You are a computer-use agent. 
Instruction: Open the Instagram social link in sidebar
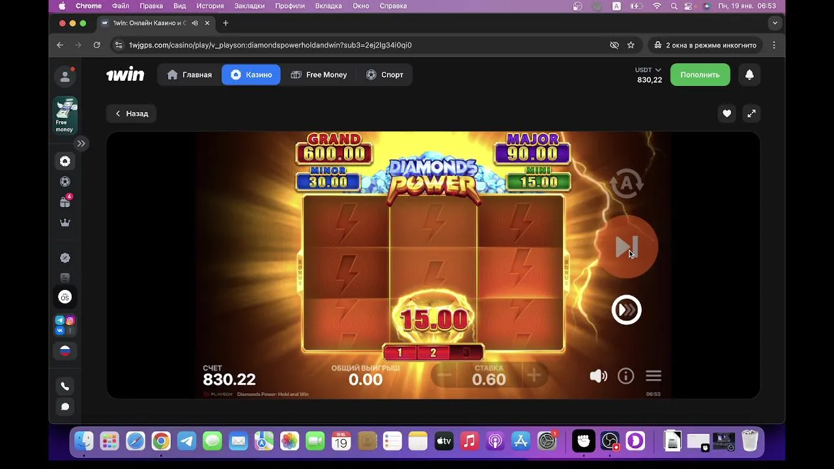[70, 320]
